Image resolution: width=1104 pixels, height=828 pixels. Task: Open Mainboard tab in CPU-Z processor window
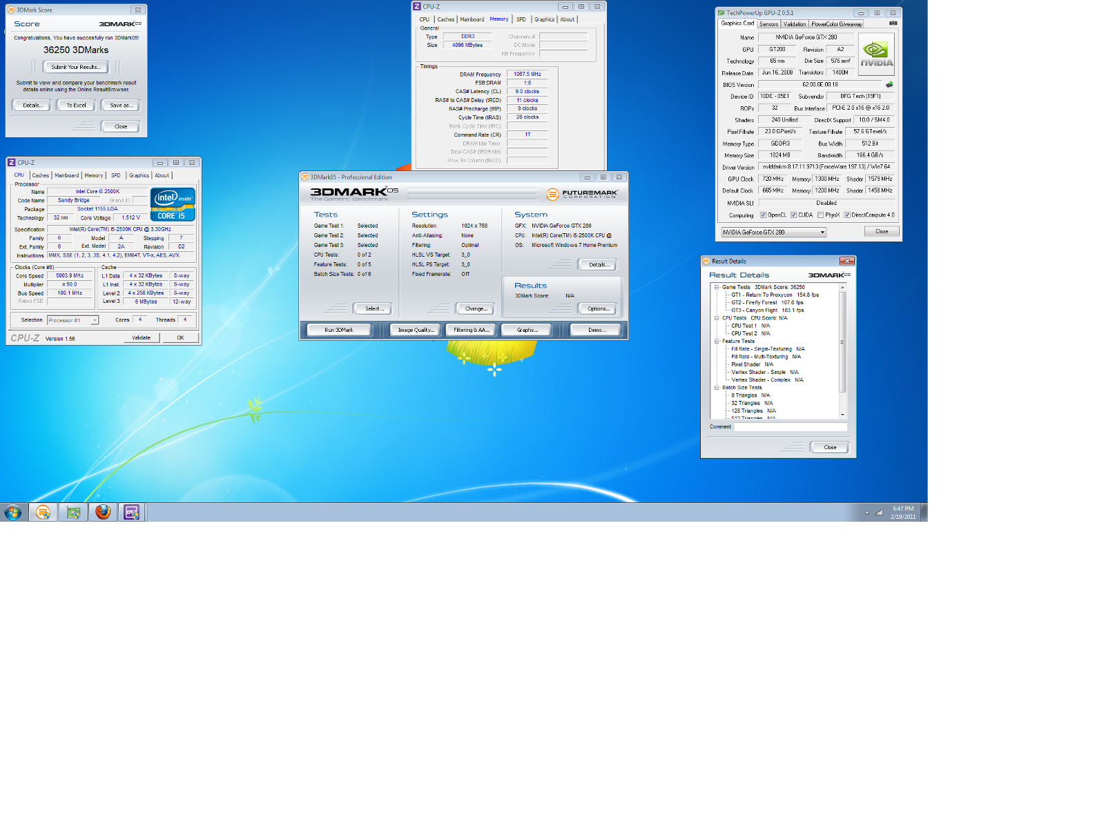click(x=67, y=175)
